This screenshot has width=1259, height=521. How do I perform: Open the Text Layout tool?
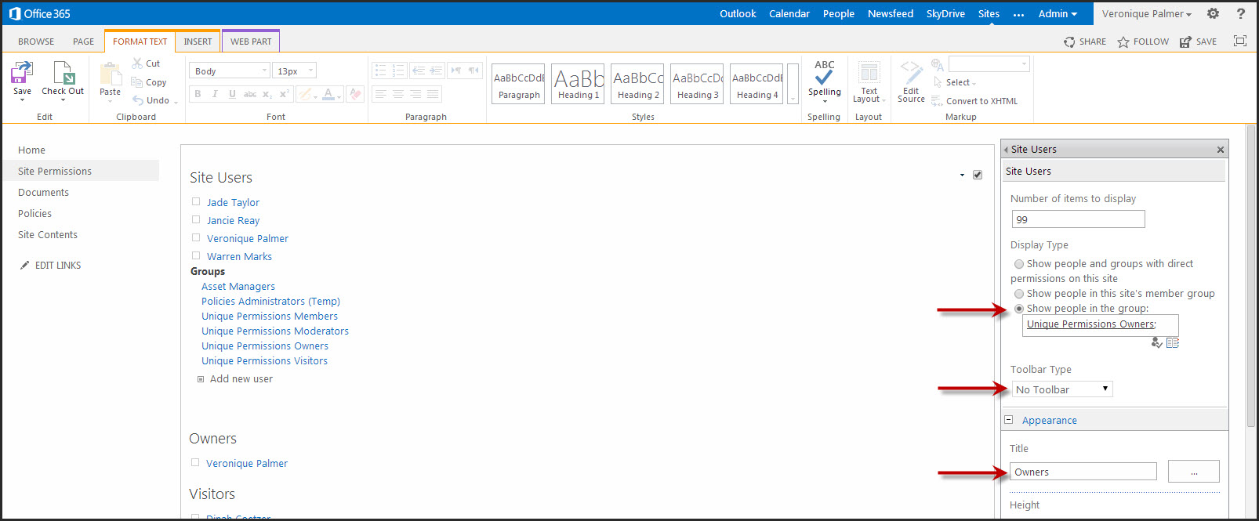869,74
